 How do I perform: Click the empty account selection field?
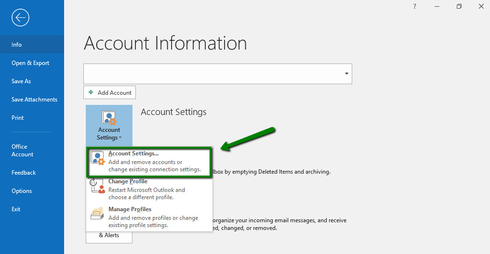pyautogui.click(x=212, y=74)
